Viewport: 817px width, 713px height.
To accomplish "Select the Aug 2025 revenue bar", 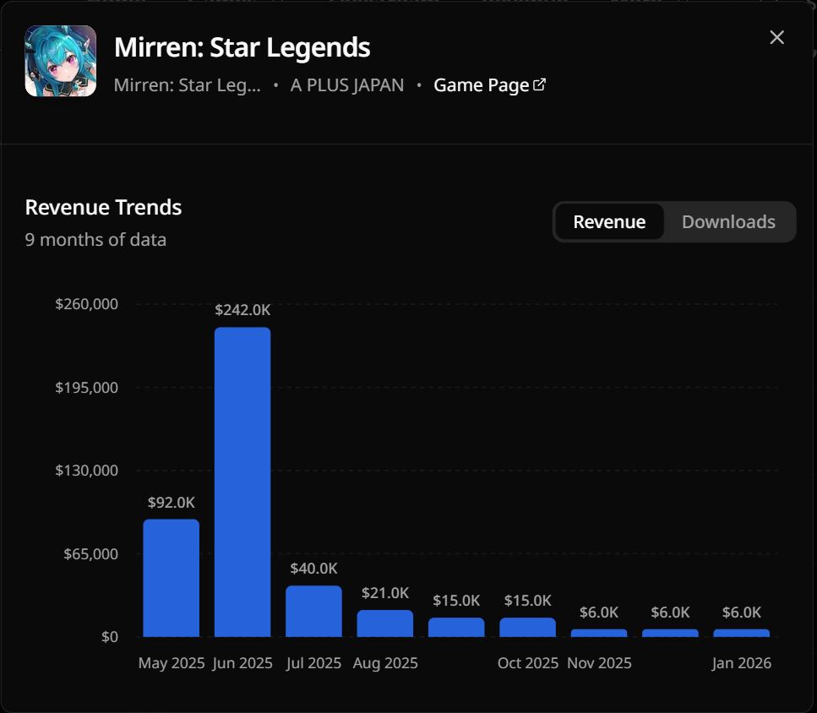I will [x=385, y=623].
